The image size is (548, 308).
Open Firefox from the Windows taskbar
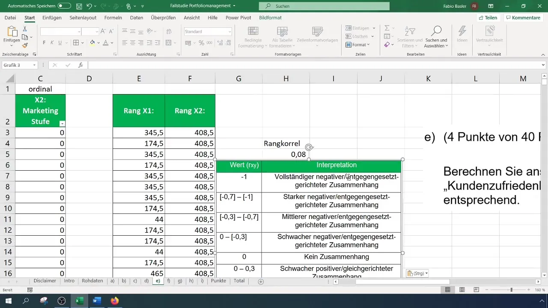[114, 301]
